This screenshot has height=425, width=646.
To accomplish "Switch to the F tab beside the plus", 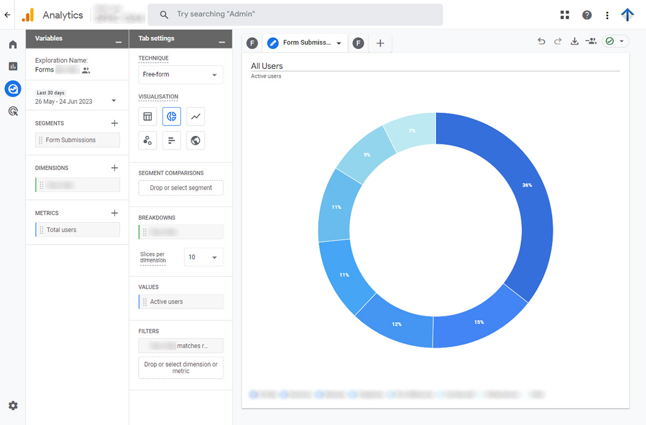I will (359, 43).
